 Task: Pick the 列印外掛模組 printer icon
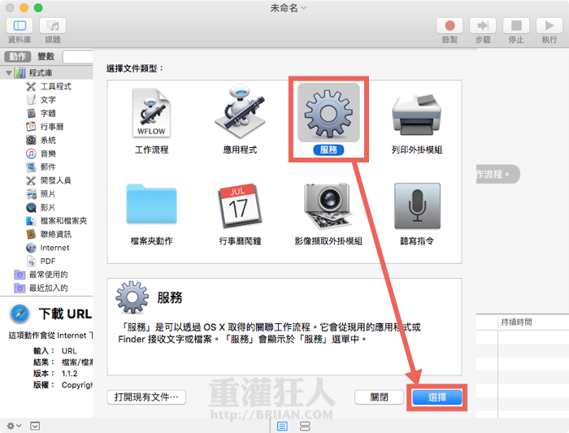(x=416, y=115)
